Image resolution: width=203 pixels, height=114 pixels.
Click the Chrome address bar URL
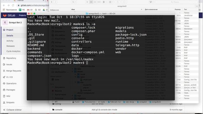[35, 5]
